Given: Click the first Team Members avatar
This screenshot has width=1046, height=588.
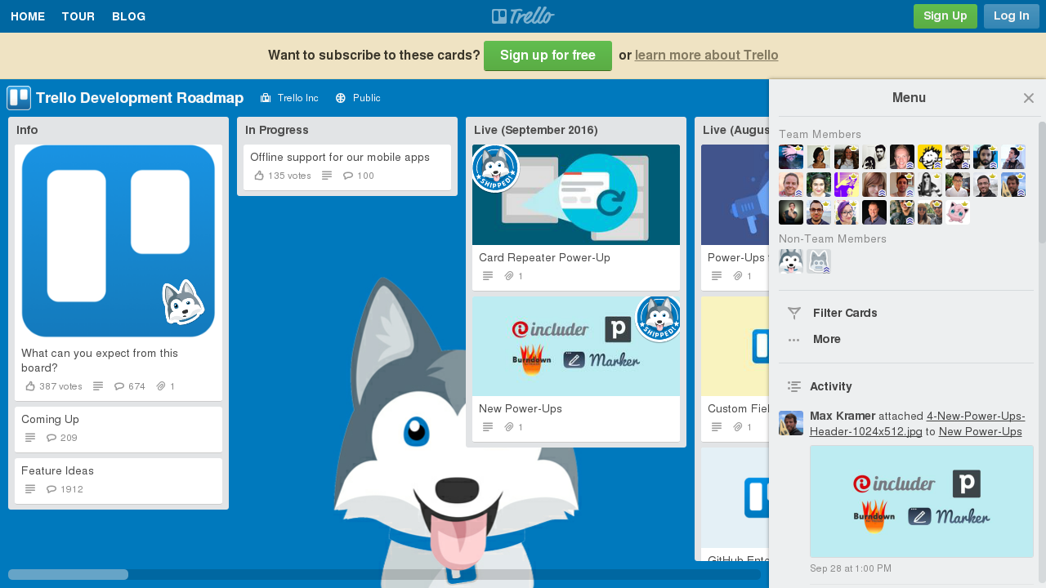Looking at the screenshot, I should (x=791, y=157).
